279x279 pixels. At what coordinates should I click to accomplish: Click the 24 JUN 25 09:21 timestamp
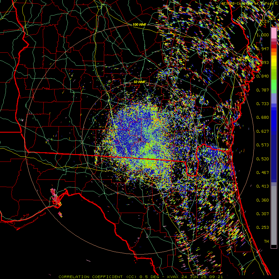click(x=202, y=277)
